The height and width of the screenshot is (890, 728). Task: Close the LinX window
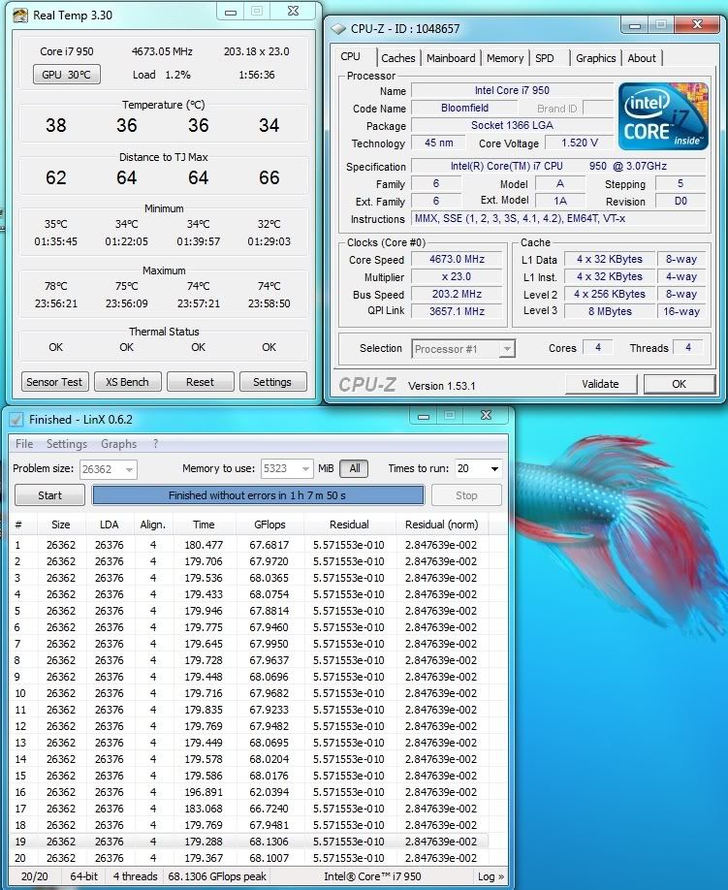pyautogui.click(x=487, y=416)
